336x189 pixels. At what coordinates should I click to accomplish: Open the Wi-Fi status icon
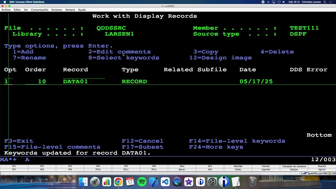pyautogui.click(x=279, y=2)
